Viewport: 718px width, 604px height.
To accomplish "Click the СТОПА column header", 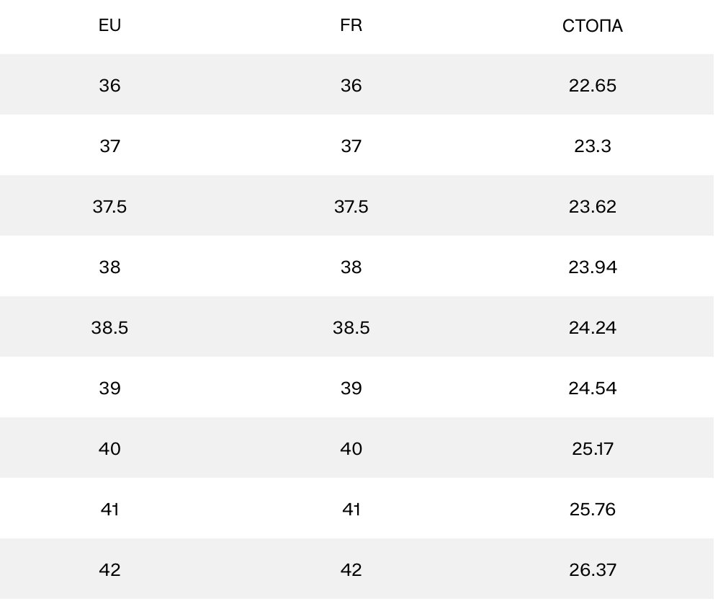I will click(x=592, y=27).
